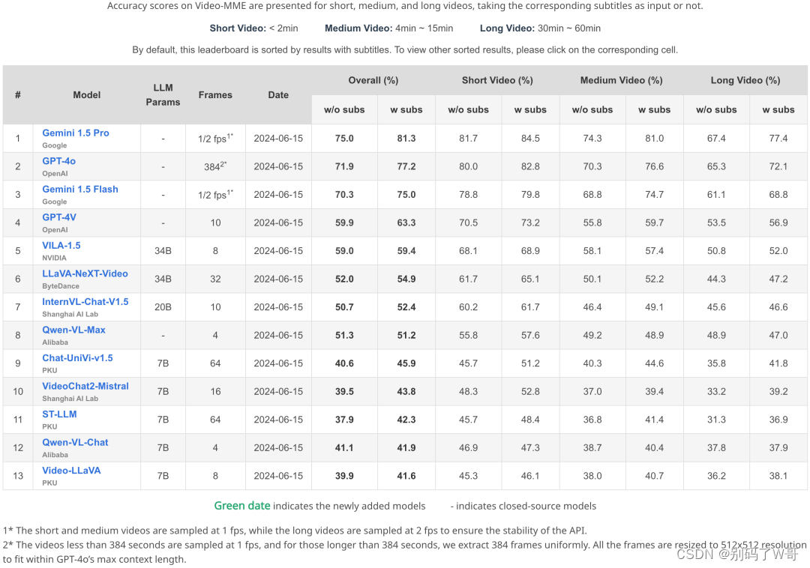The width and height of the screenshot is (810, 568).
Task: Select the 41.9 overall score cell
Action: (x=406, y=448)
